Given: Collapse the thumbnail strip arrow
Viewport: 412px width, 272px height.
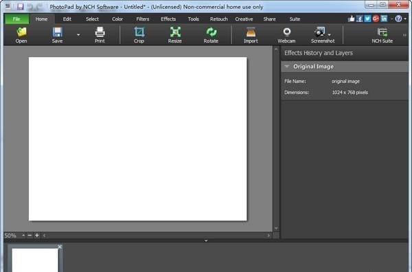Looking at the screenshot, I should (x=206, y=240).
